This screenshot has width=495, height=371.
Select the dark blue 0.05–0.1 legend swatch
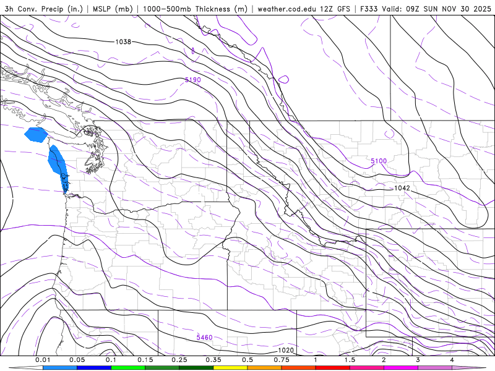[94, 368]
